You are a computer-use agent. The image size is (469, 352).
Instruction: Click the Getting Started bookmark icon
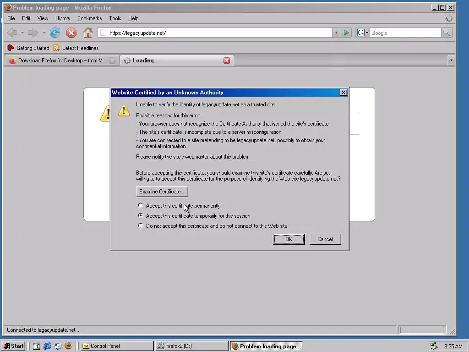(11, 48)
